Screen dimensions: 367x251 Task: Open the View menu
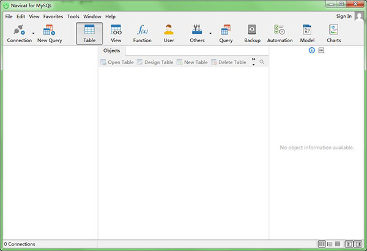coord(34,17)
